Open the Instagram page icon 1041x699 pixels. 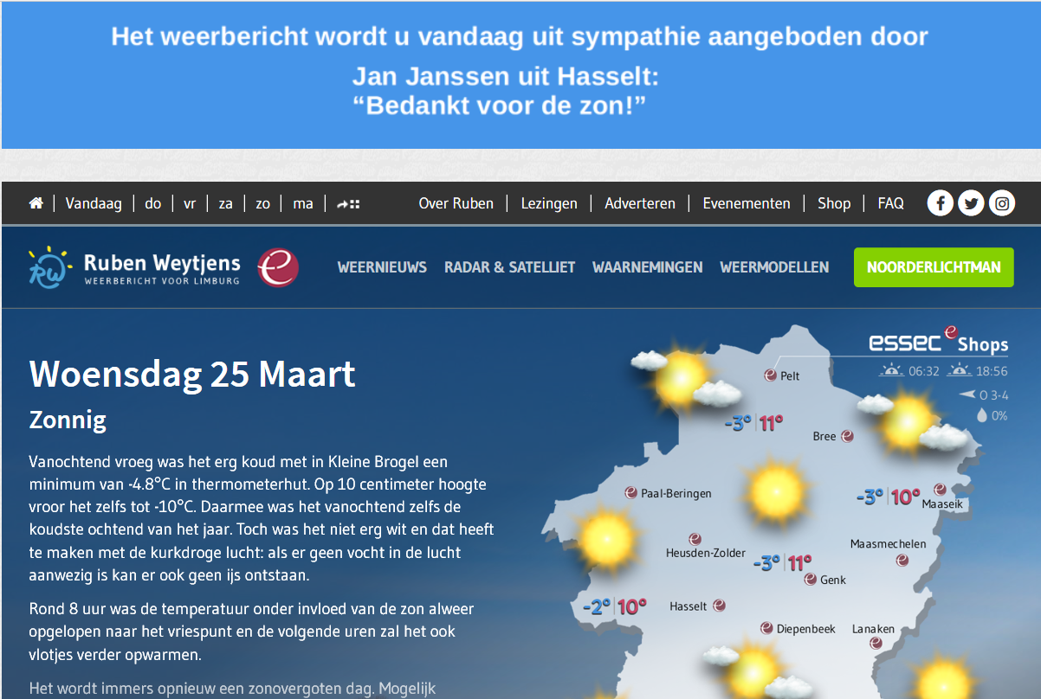(1002, 203)
